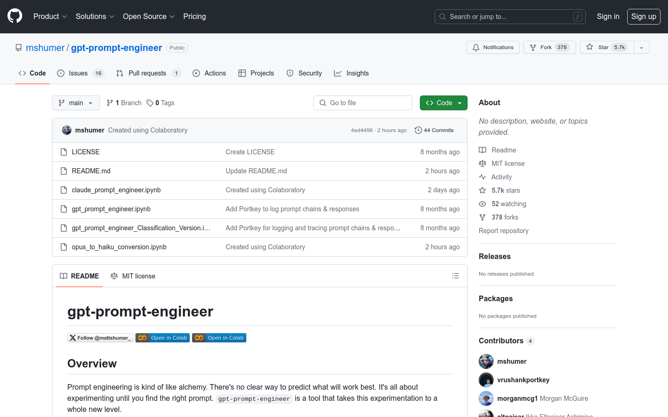Open the Projects tab
The width and height of the screenshot is (668, 417).
tap(256, 73)
